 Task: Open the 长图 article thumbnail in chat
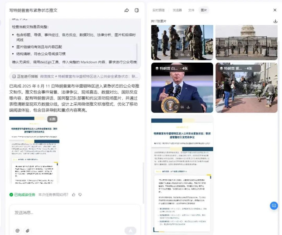(34, 150)
